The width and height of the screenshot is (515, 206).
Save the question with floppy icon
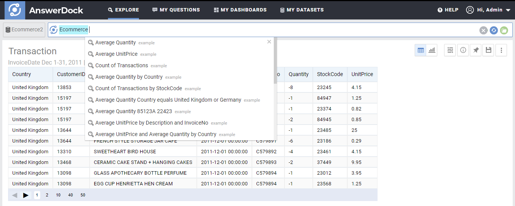(488, 50)
